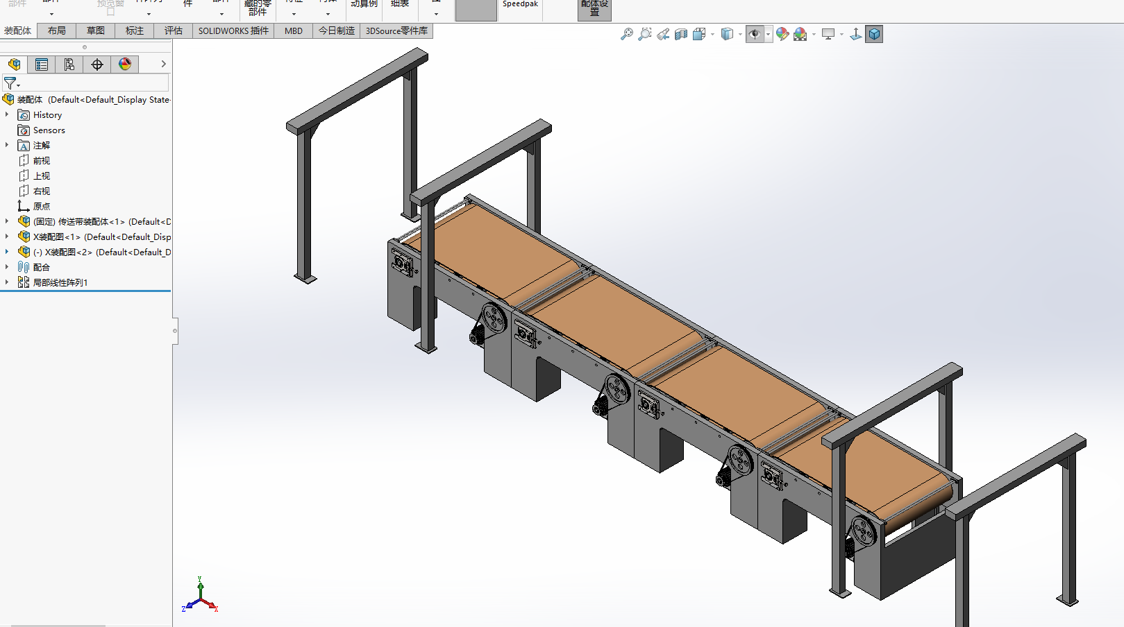Expand the 注解 annotations node

(7, 146)
